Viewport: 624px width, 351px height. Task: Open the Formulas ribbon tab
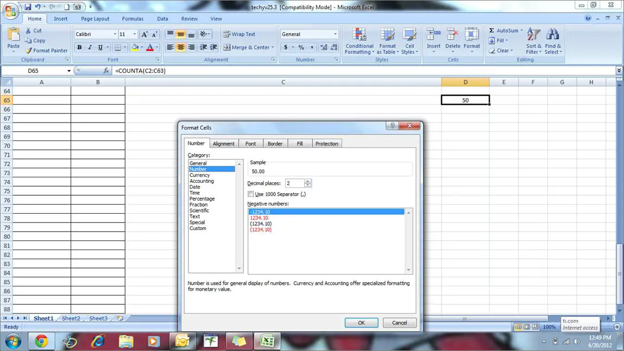(133, 18)
